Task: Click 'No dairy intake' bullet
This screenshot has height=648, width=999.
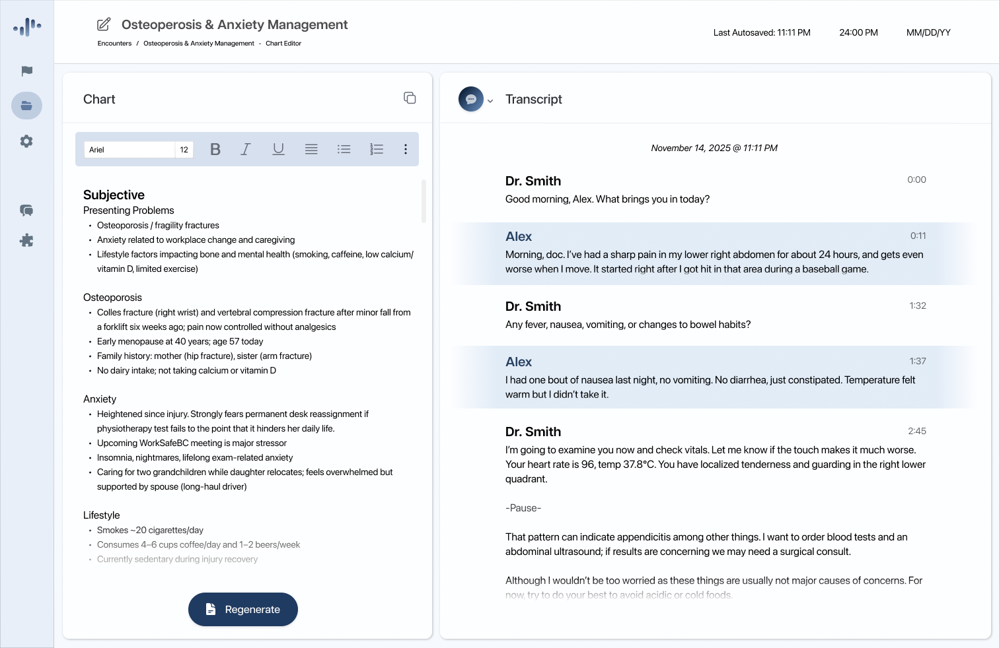Action: pos(186,370)
